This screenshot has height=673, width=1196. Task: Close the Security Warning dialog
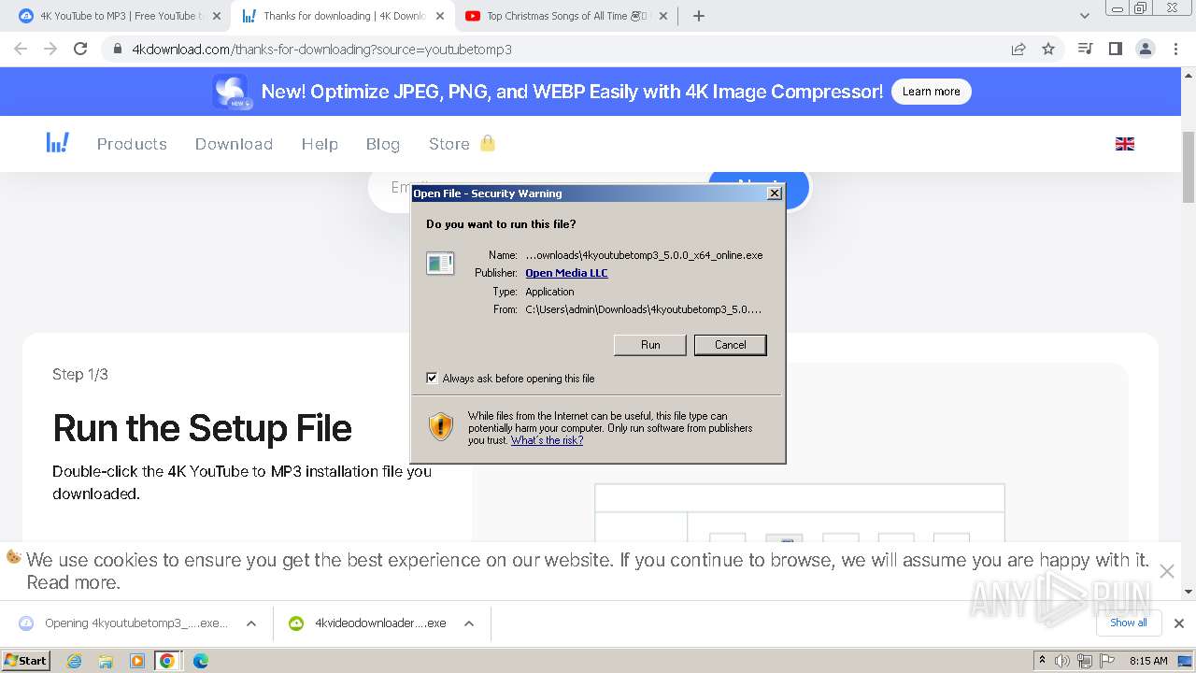[x=774, y=193]
